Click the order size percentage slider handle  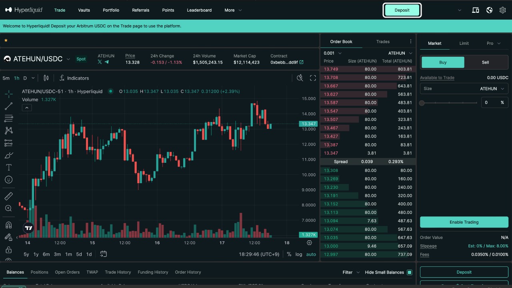tap(422, 103)
